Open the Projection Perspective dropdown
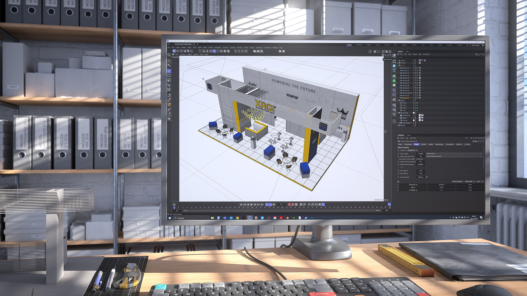The width and height of the screenshot is (527, 296). 412,150
